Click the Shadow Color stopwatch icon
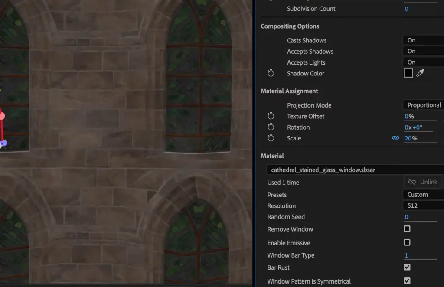 pyautogui.click(x=271, y=73)
